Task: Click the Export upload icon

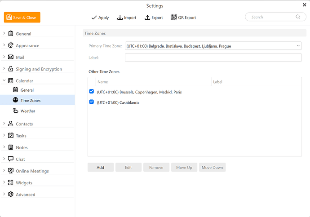Action: point(147,18)
